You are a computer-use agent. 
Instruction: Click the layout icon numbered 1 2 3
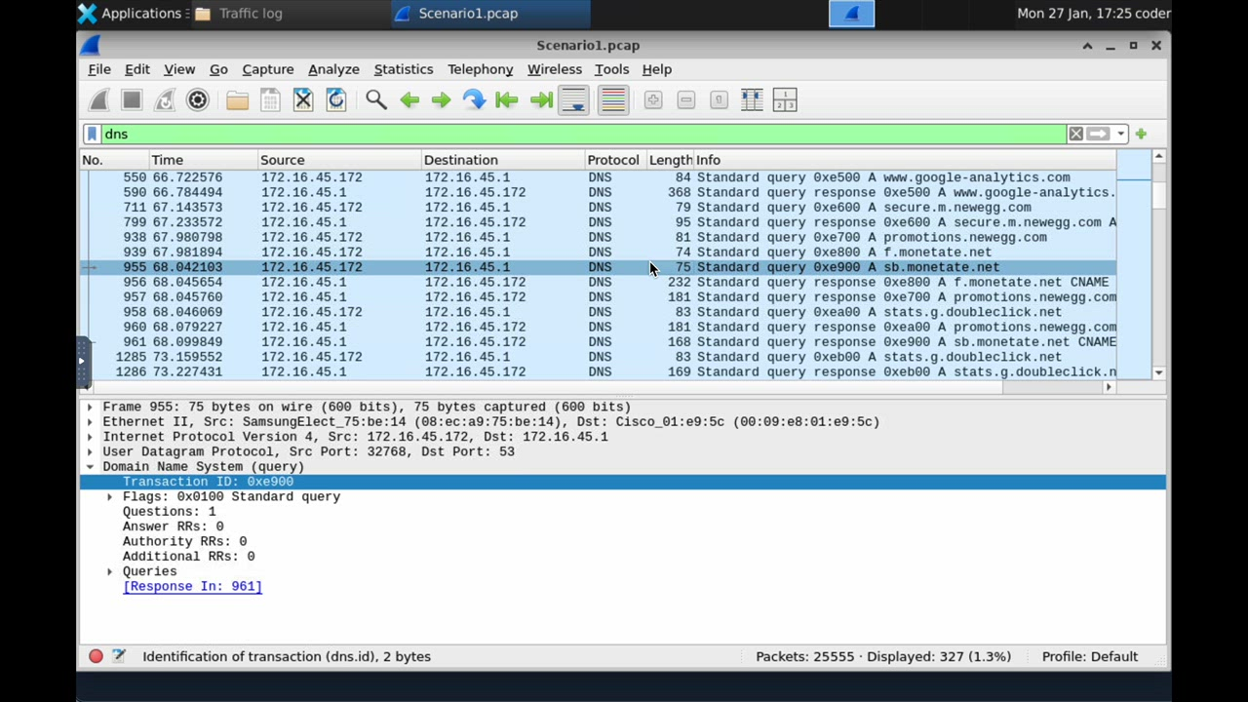(x=785, y=100)
